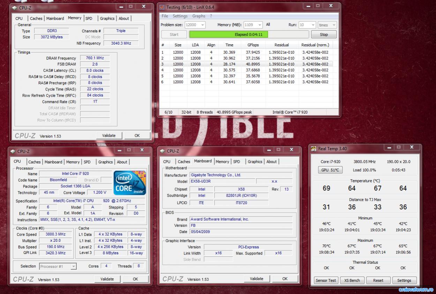Click the QPI Link value 3420.3 MHz

pyautogui.click(x=55, y=253)
